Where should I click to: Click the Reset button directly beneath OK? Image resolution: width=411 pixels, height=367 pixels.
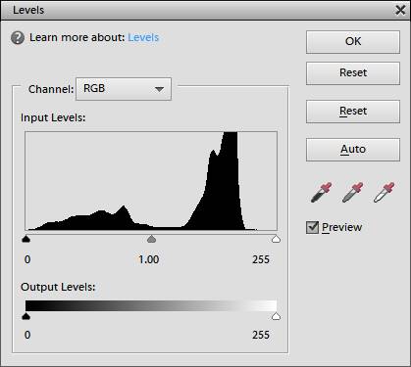point(353,73)
